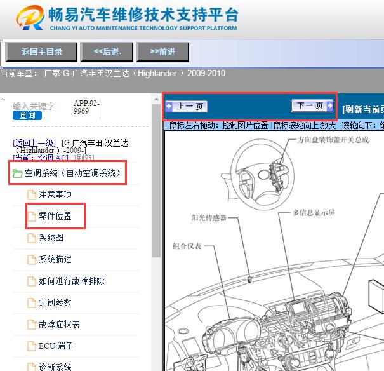Open the 定制参数 item
Screen dimensions: 384x371
pyautogui.click(x=55, y=302)
